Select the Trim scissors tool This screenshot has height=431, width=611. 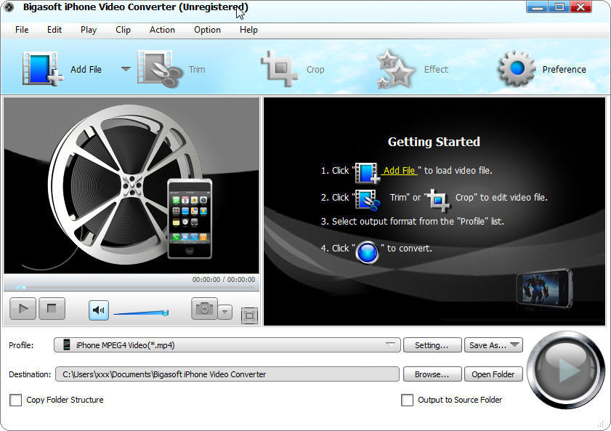[160, 69]
